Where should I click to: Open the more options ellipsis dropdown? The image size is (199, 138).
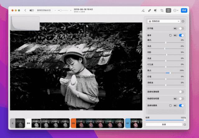coord(176,10)
